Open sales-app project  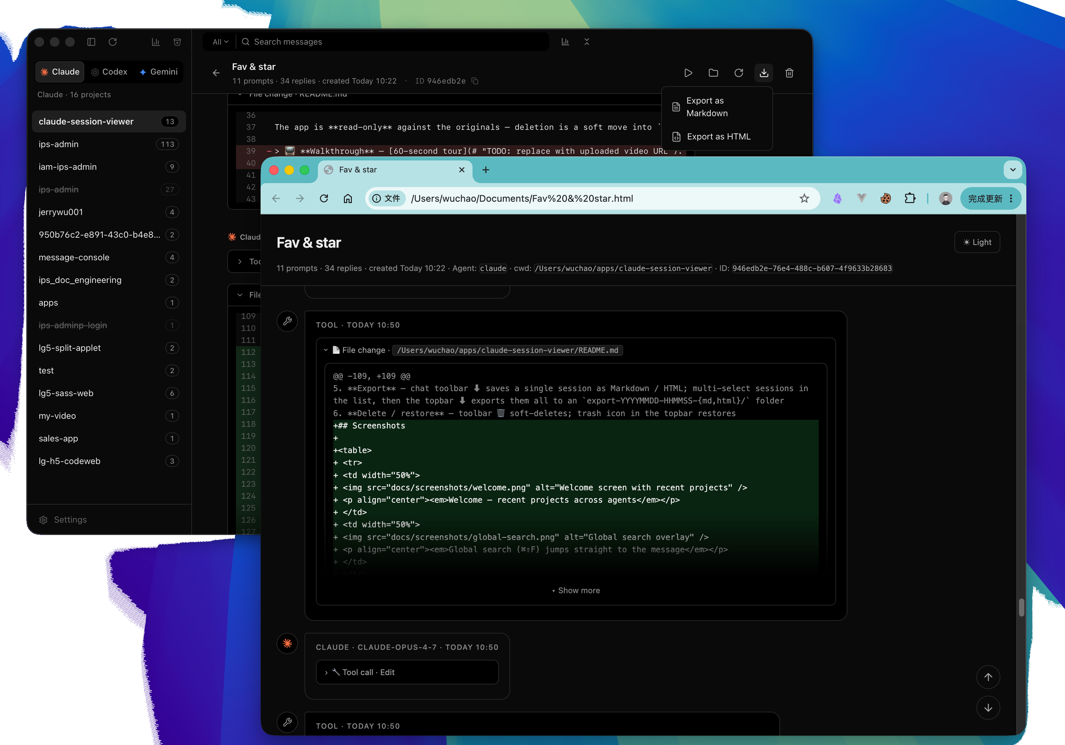pos(109,438)
